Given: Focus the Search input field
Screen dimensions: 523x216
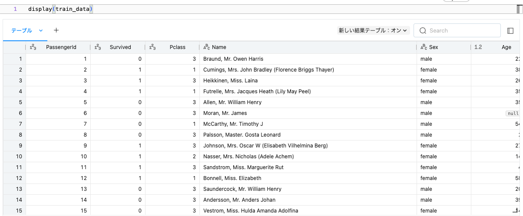Looking at the screenshot, I should coord(457,30).
